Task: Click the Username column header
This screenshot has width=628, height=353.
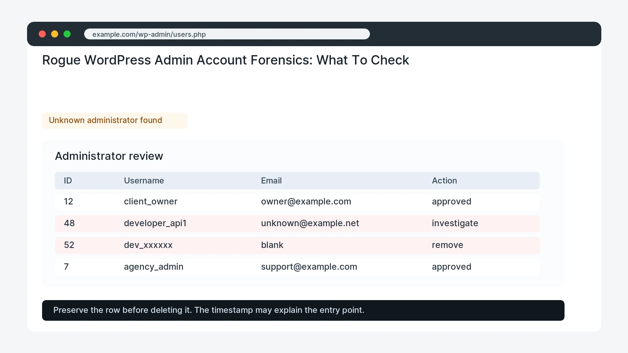Action: [x=144, y=181]
